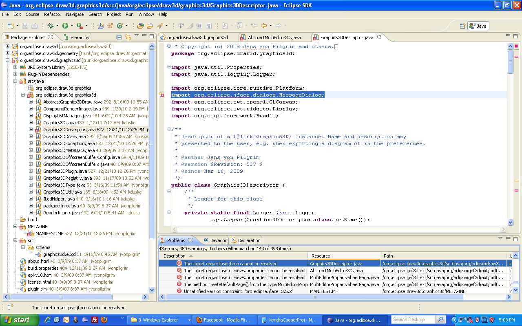Open the Run button dropdown arrow
The width and height of the screenshot is (522, 326).
tap(71, 26)
